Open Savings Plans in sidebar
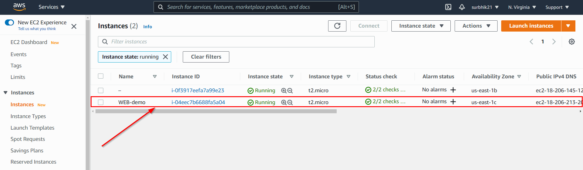This screenshot has height=170, width=583. click(x=27, y=151)
